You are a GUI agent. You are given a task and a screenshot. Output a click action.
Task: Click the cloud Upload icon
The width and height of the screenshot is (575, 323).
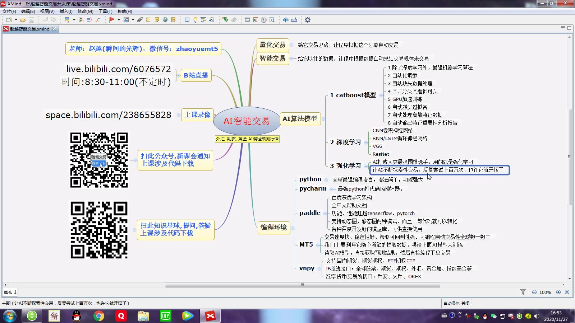pos(286,20)
